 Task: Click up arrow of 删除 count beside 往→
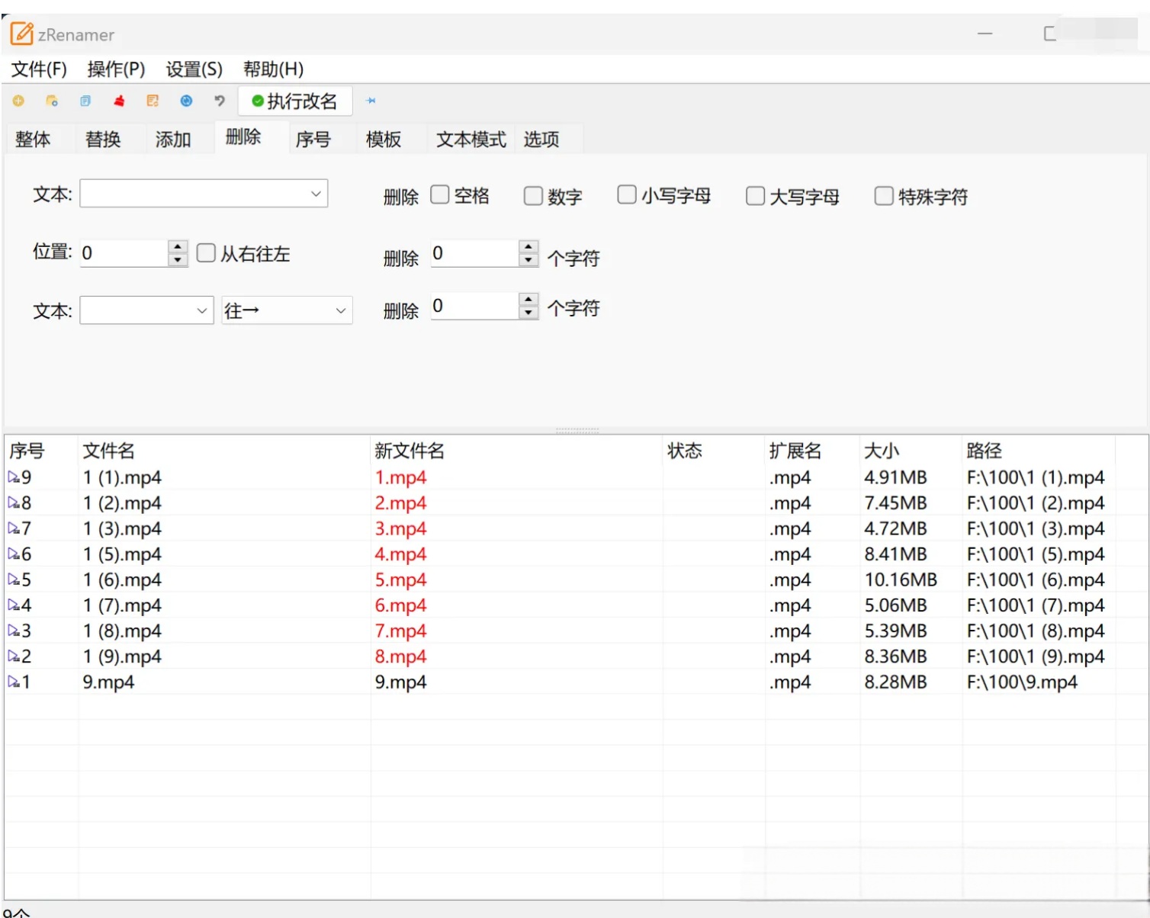pyautogui.click(x=528, y=299)
